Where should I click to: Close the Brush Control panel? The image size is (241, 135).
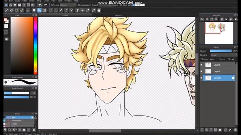click(36, 88)
